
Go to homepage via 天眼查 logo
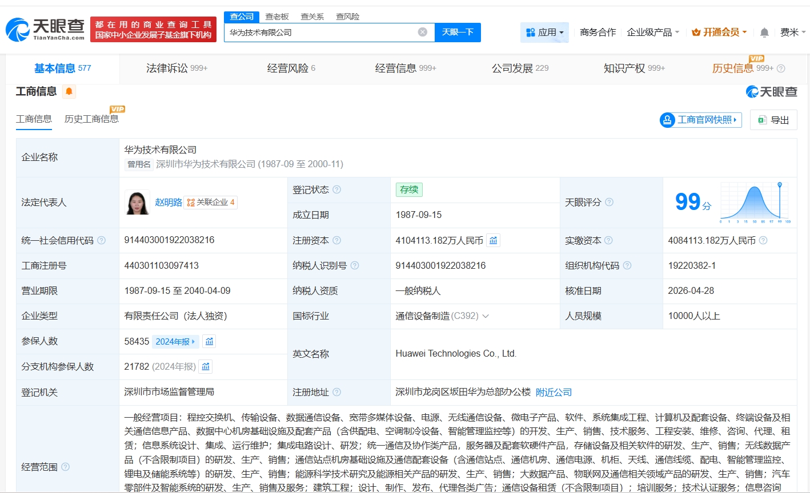click(x=45, y=29)
